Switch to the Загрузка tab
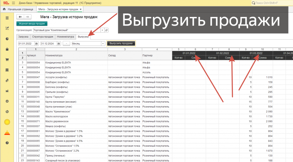This screenshot has height=162, width=293. (x=23, y=37)
